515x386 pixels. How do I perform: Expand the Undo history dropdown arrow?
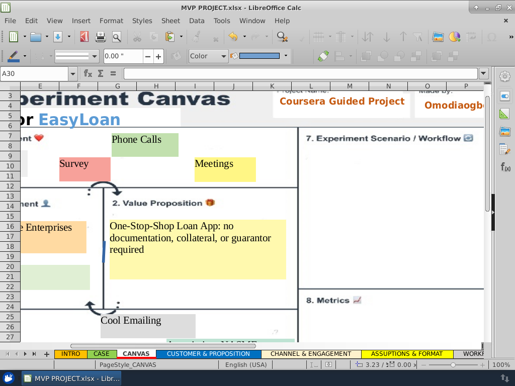pos(244,37)
